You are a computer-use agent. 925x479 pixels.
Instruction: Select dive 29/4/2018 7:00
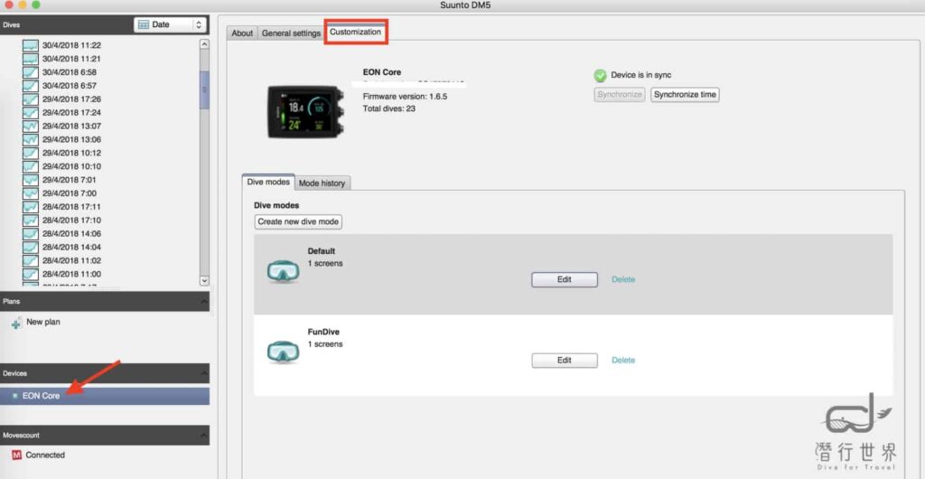click(x=71, y=193)
